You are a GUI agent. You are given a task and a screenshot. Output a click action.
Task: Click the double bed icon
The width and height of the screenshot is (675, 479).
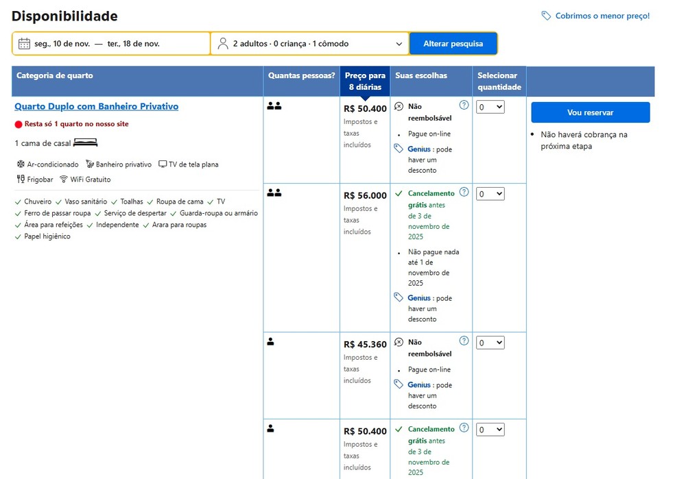pos(86,143)
